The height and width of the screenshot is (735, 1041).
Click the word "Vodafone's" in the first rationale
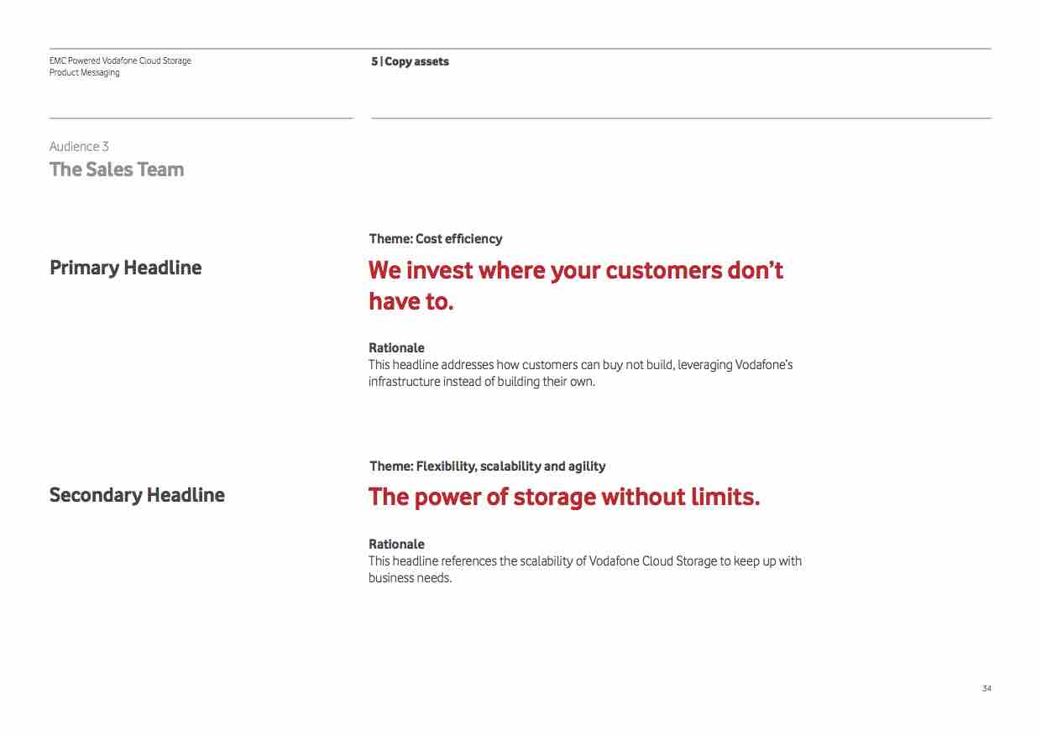(764, 365)
